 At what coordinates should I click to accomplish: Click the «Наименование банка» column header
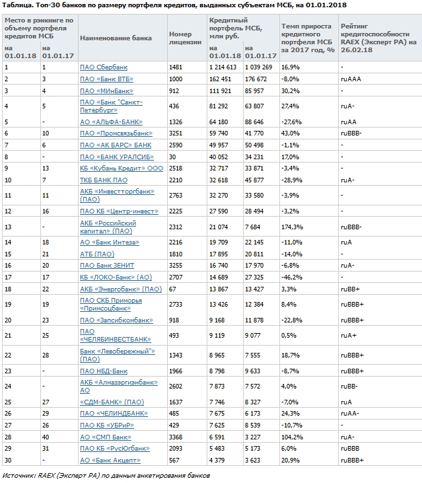(116, 38)
